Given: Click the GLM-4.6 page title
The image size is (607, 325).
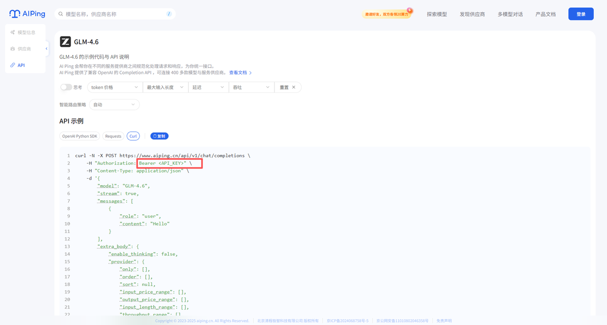Looking at the screenshot, I should (x=86, y=42).
